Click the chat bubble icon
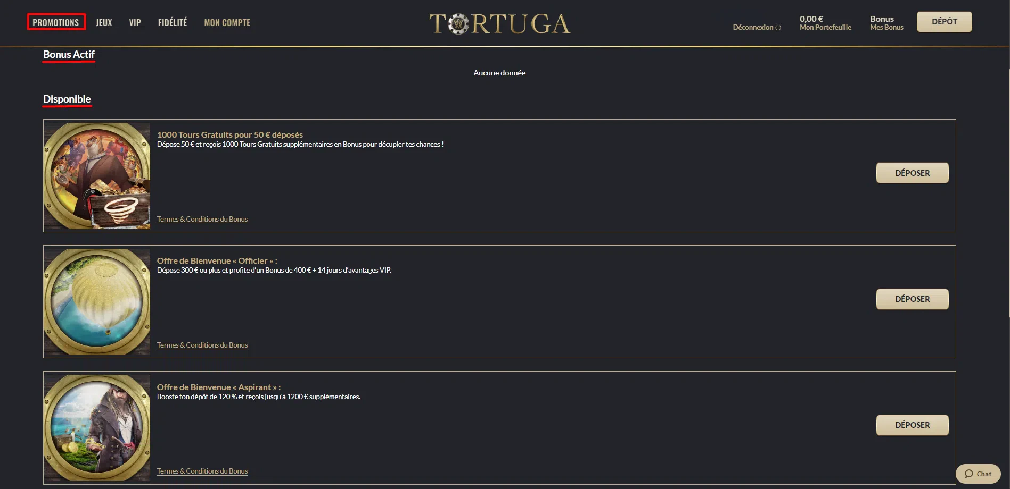 (x=969, y=474)
